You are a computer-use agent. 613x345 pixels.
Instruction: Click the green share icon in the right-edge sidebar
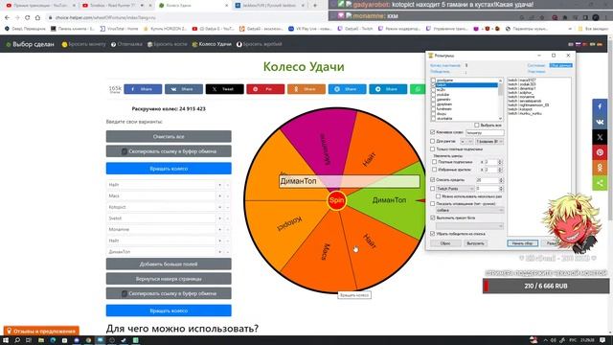600,183
